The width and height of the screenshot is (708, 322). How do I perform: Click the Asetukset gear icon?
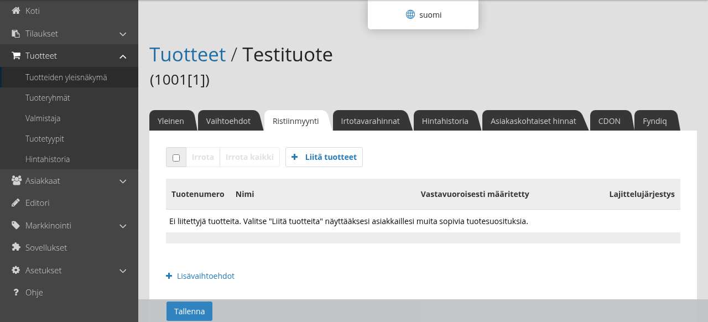pos(15,270)
